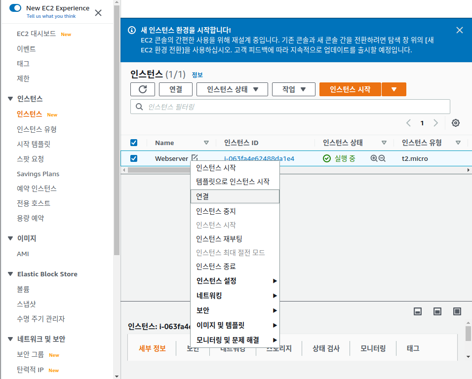This screenshot has width=472, height=379.
Task: Sort by the Name column arrow
Action: pos(206,143)
